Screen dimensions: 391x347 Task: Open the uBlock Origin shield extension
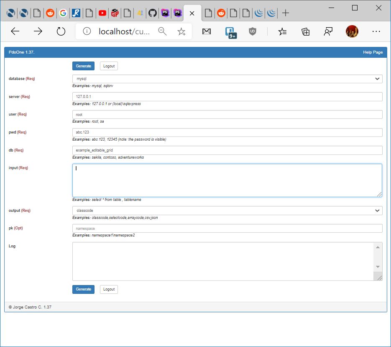[253, 31]
